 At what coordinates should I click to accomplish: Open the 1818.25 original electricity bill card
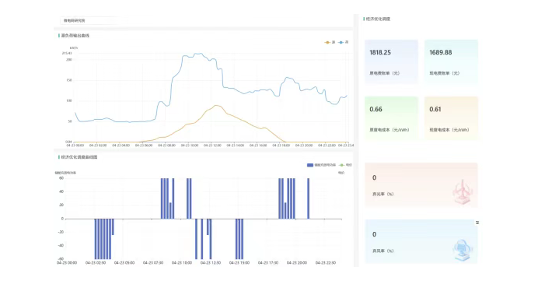pyautogui.click(x=391, y=61)
